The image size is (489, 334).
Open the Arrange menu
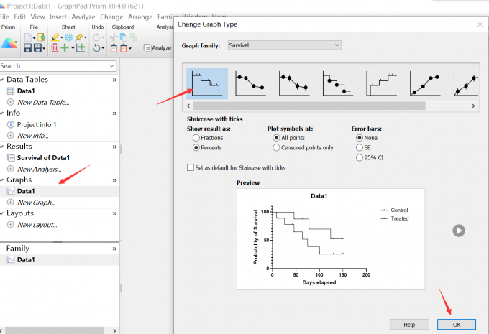click(140, 17)
